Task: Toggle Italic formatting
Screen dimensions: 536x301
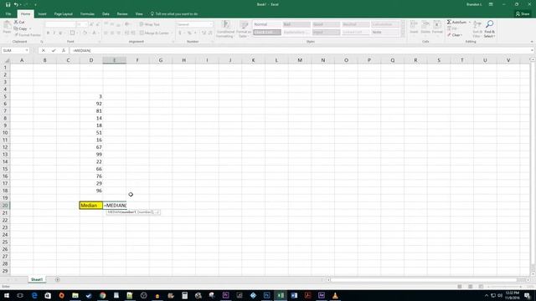Action: pyautogui.click(x=54, y=33)
